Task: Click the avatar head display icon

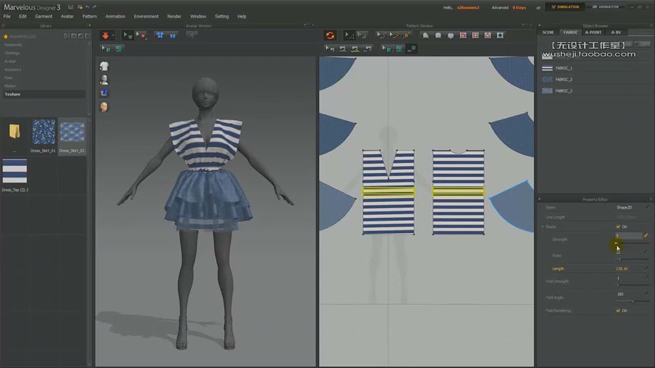Action: coord(104,107)
